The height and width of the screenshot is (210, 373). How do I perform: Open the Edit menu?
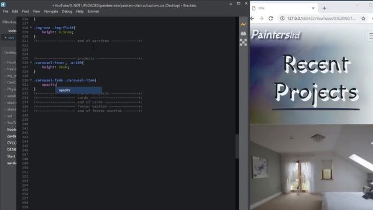(15, 12)
